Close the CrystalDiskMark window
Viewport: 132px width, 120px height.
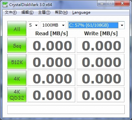(122, 3)
